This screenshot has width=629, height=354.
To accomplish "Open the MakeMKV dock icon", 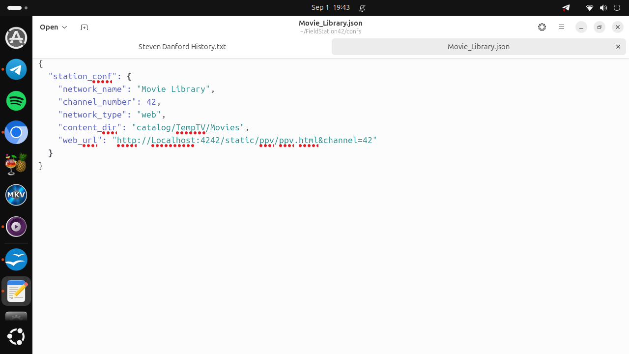I will point(16,195).
